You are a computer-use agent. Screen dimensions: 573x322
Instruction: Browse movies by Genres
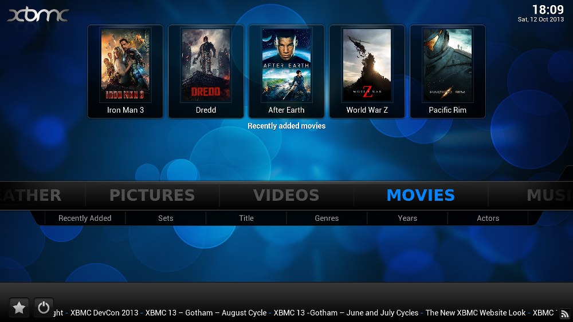click(327, 218)
